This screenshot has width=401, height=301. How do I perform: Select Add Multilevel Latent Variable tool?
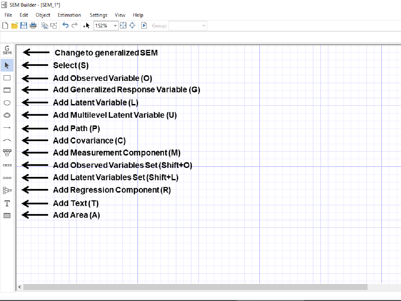[x=7, y=115]
